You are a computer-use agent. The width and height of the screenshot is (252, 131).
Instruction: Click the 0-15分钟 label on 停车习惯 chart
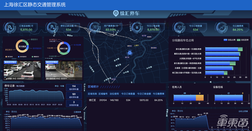click(77, 45)
